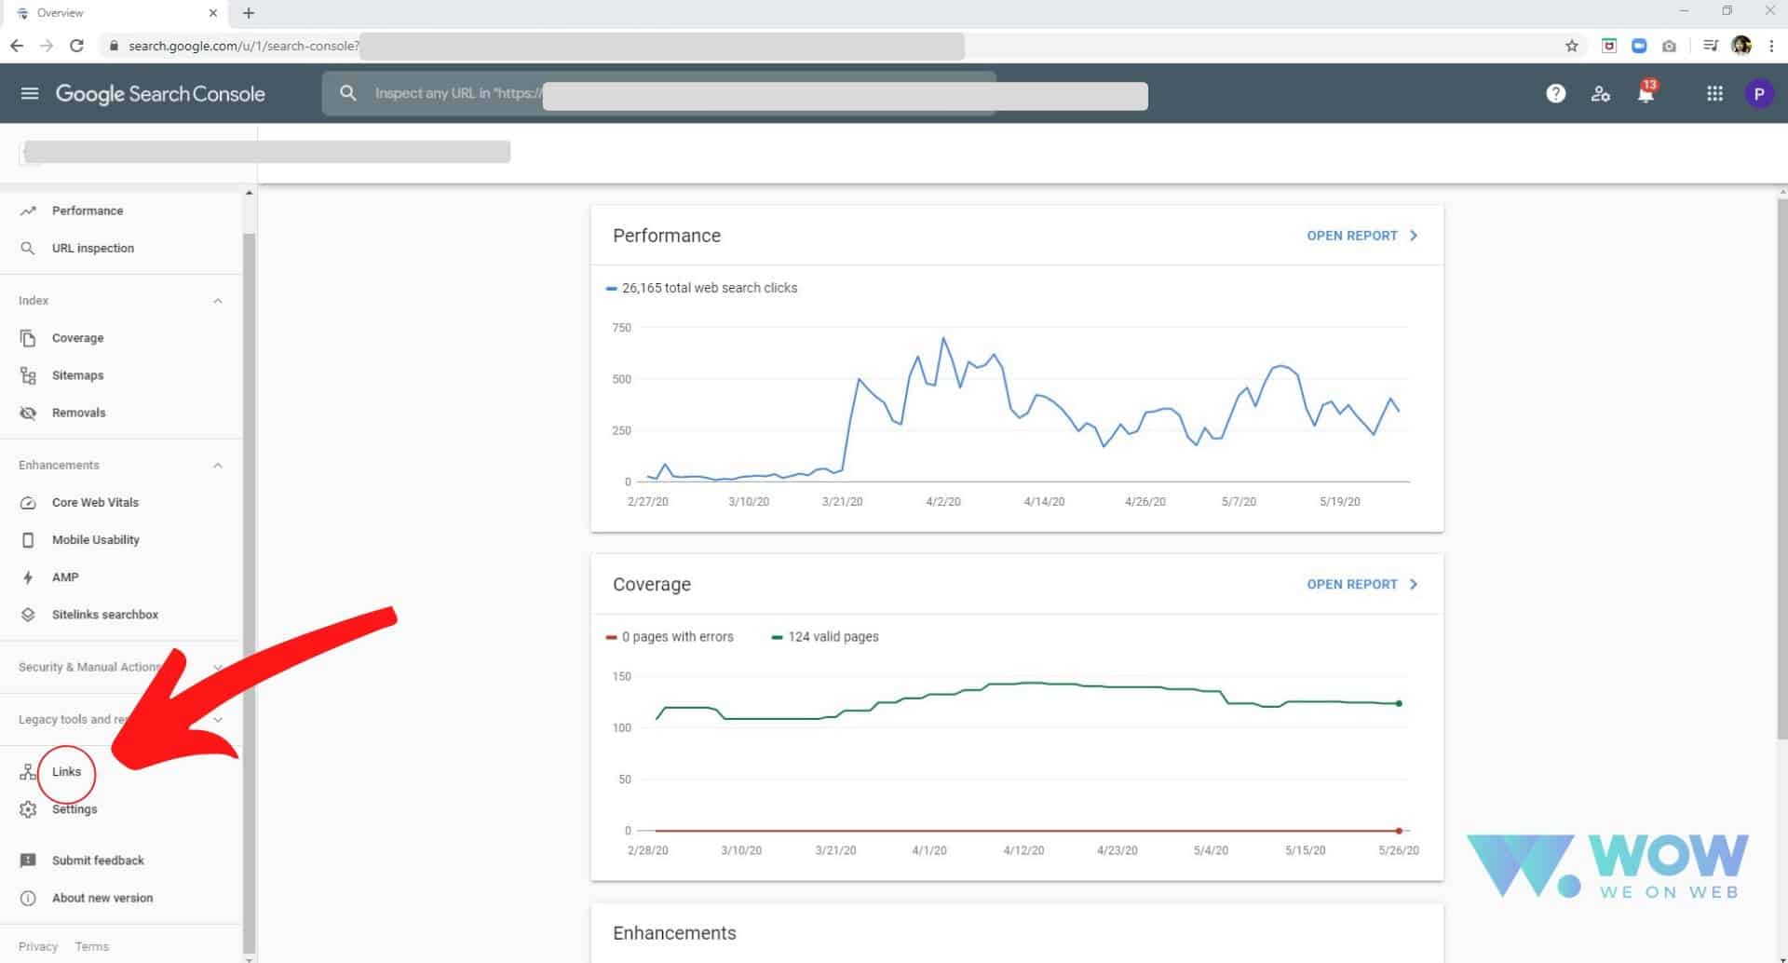The image size is (1788, 963).
Task: Open the Performance report
Action: (1361, 236)
